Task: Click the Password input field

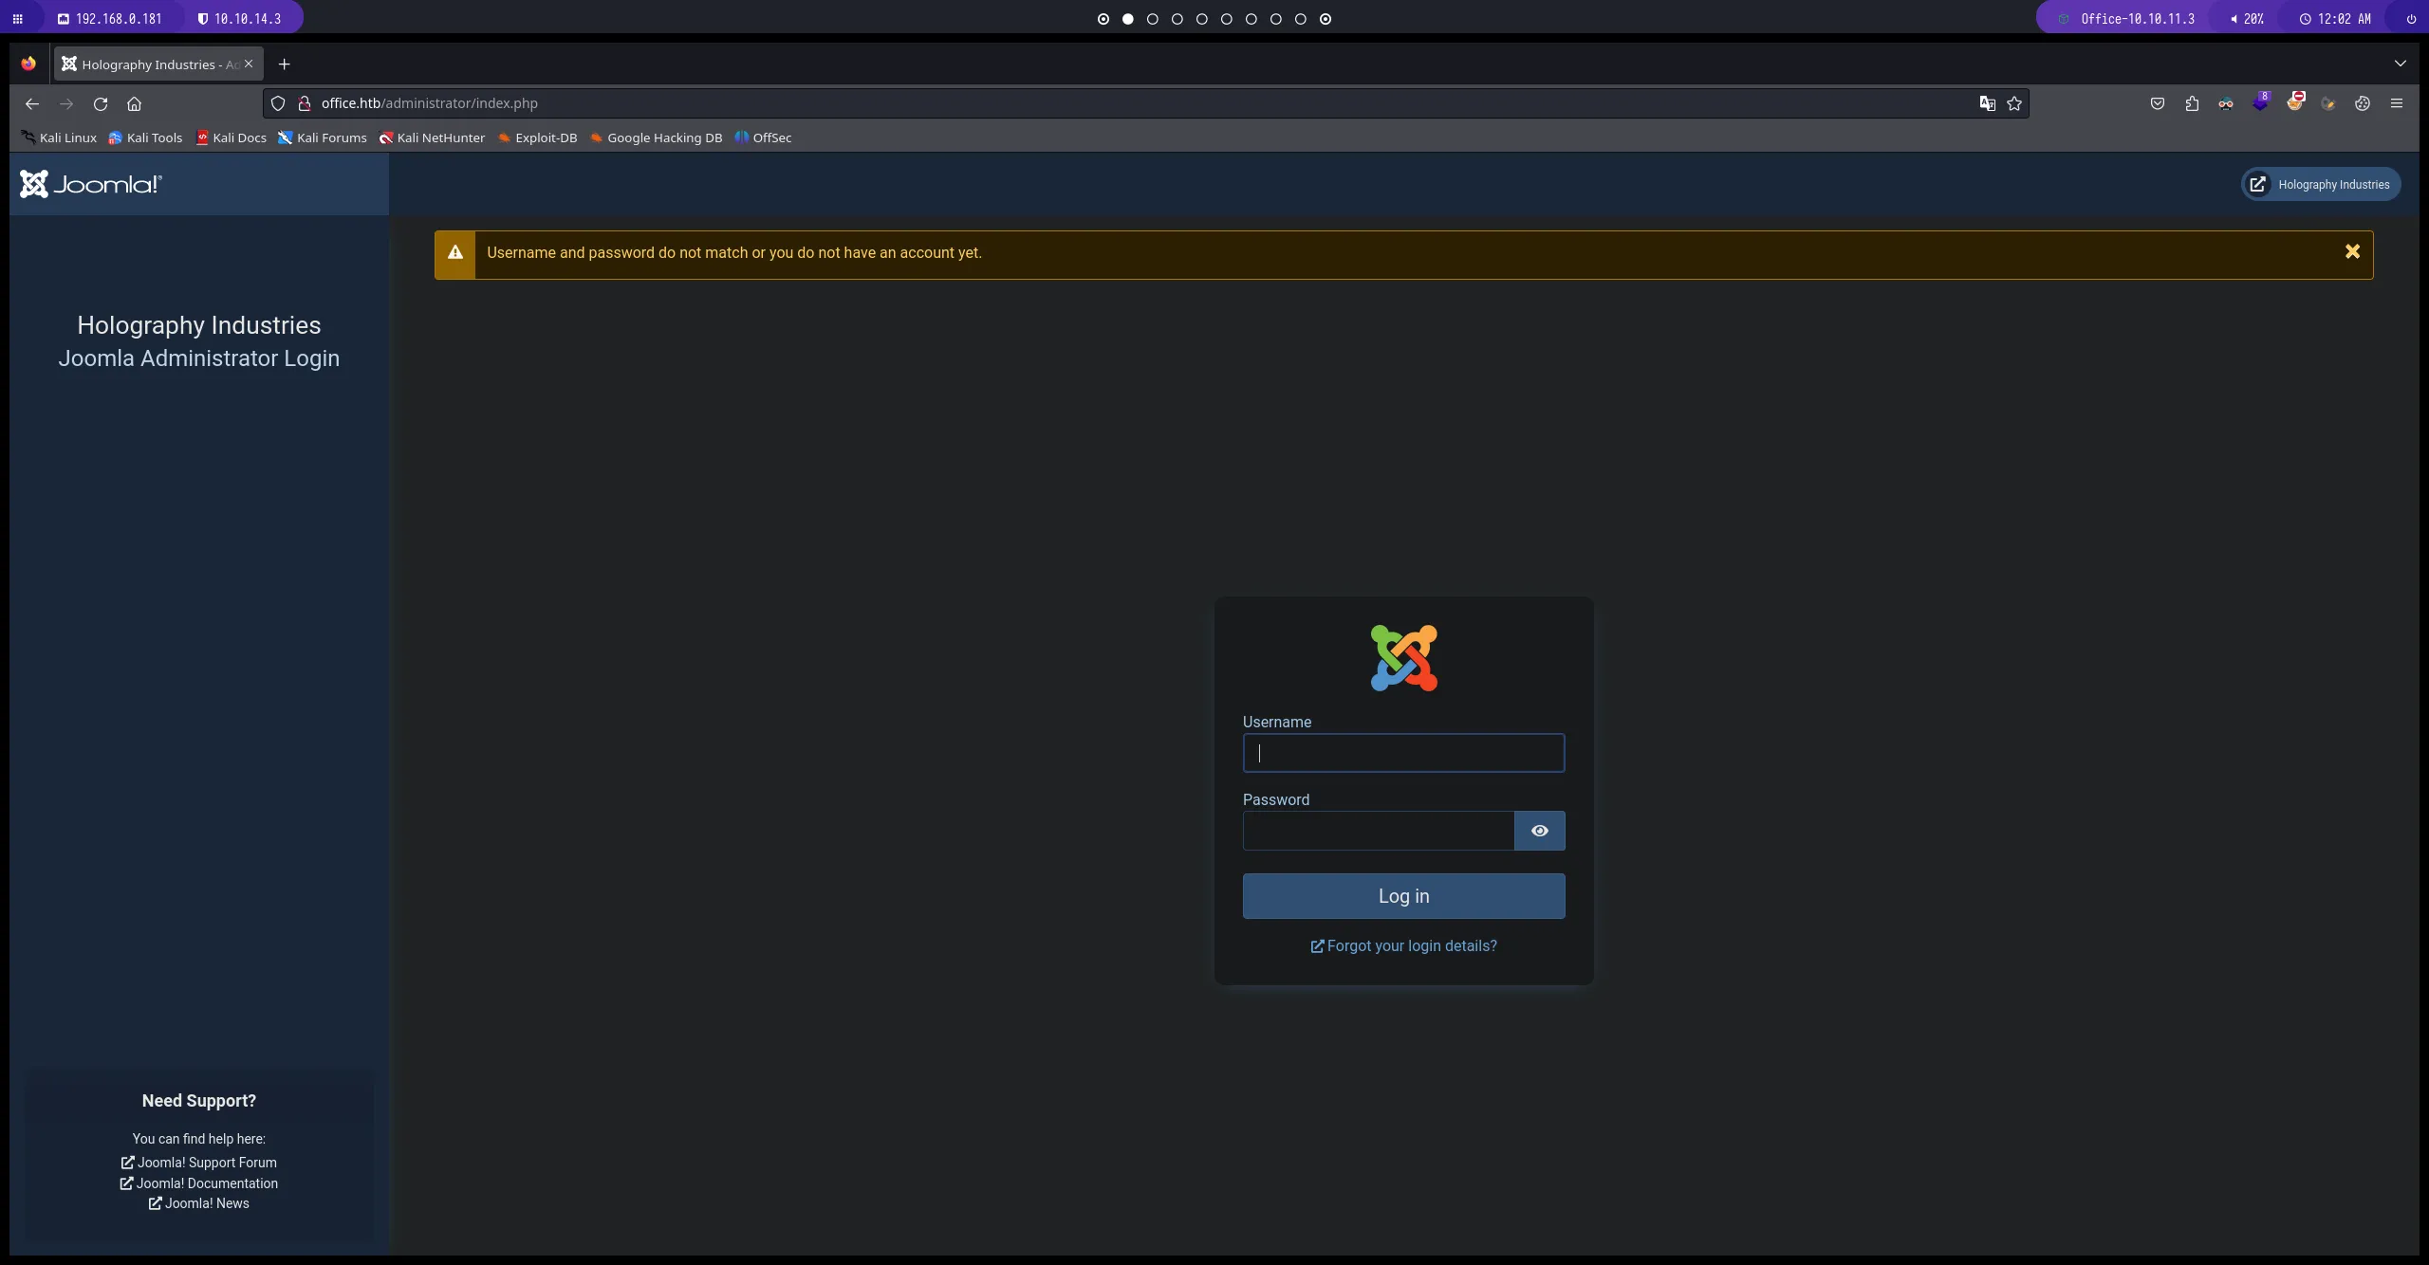Action: (1378, 831)
